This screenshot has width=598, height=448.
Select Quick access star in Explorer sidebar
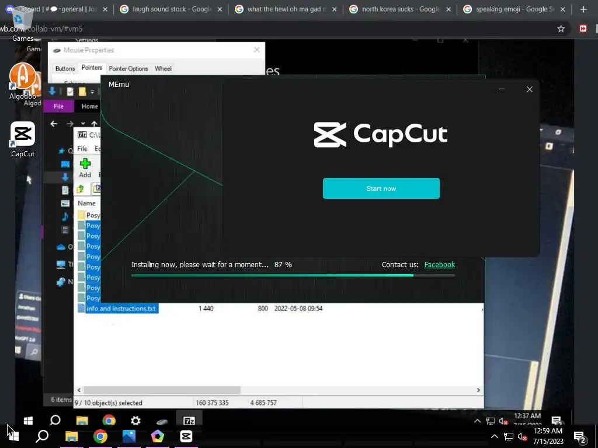coord(61,151)
